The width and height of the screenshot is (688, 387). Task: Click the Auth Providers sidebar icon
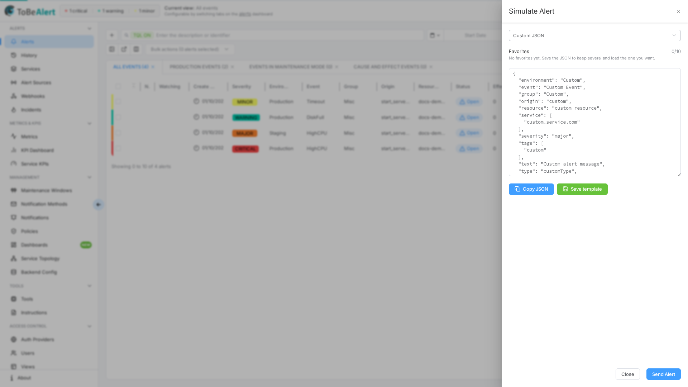pos(14,339)
